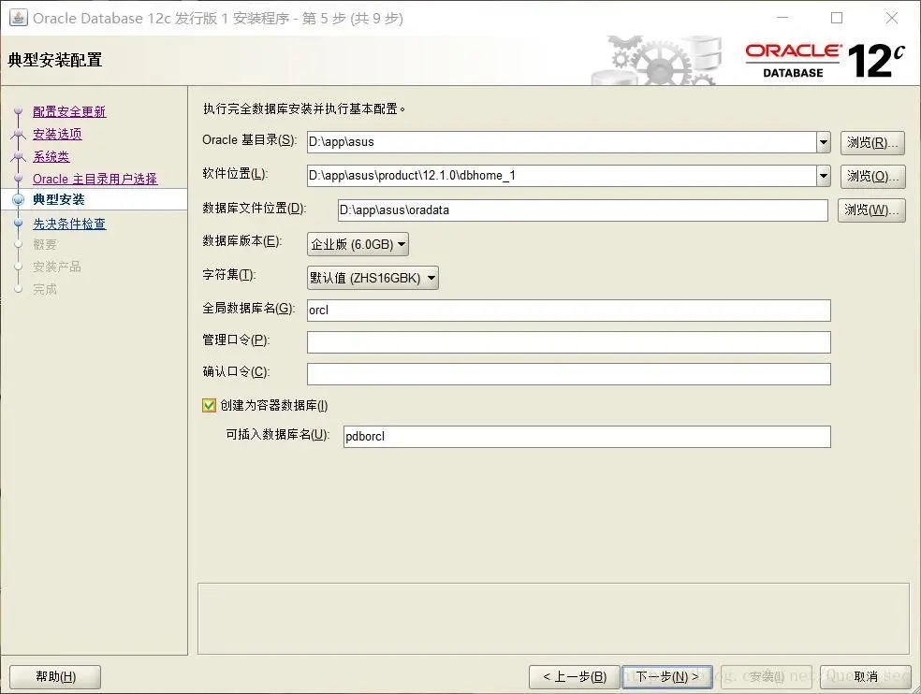This screenshot has height=694, width=921.
Task: Open the 字符集 默认值 (ZHS16GBK) dropdown
Action: point(373,278)
